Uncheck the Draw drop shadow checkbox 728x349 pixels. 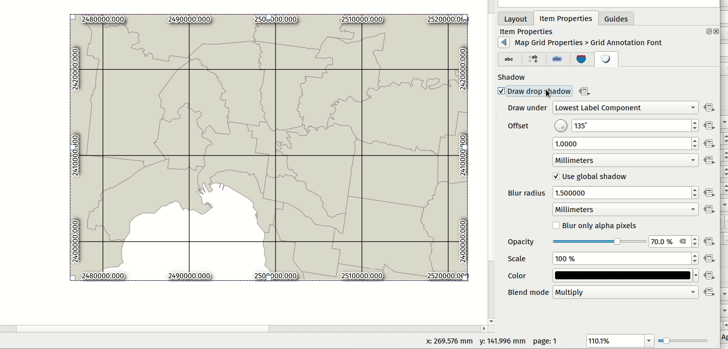tap(501, 91)
